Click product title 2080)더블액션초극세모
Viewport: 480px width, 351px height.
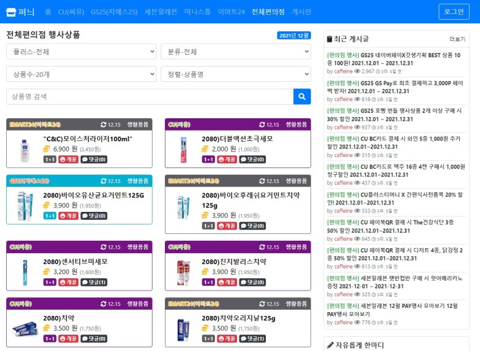(x=238, y=139)
